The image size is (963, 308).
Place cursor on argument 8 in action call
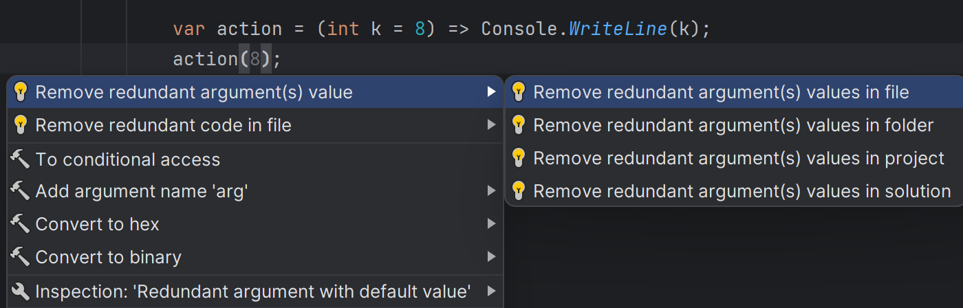pos(255,60)
